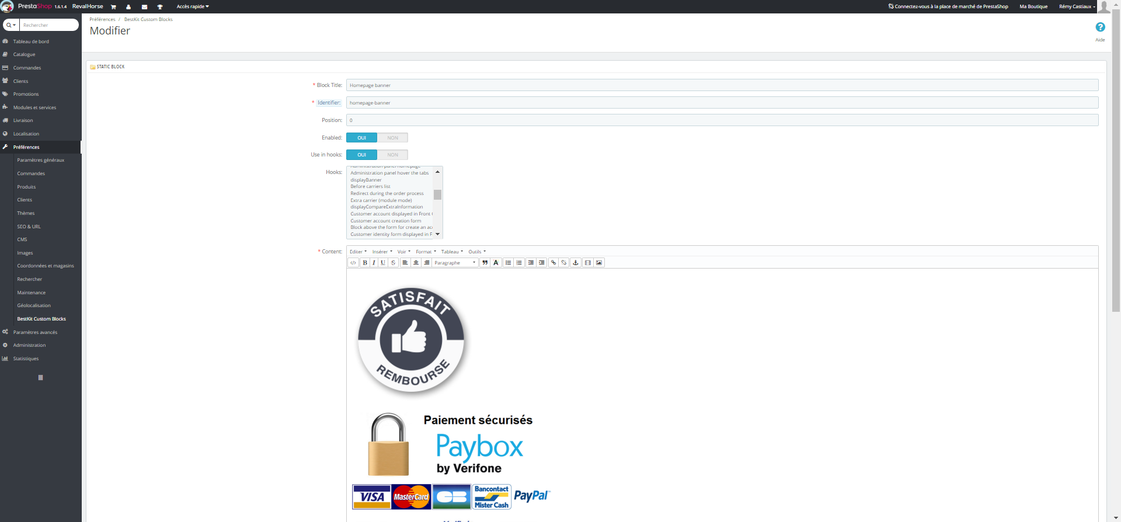
Task: Open the RevalHorse shop name link
Action: click(88, 6)
